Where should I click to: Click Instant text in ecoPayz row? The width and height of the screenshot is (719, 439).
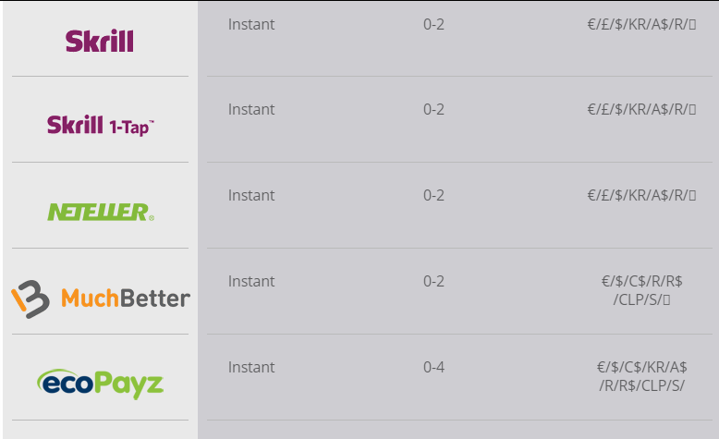251,368
